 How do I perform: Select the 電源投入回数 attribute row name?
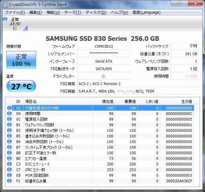36,119
